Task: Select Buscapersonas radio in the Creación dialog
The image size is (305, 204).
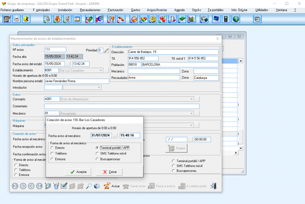Action: coord(97,159)
